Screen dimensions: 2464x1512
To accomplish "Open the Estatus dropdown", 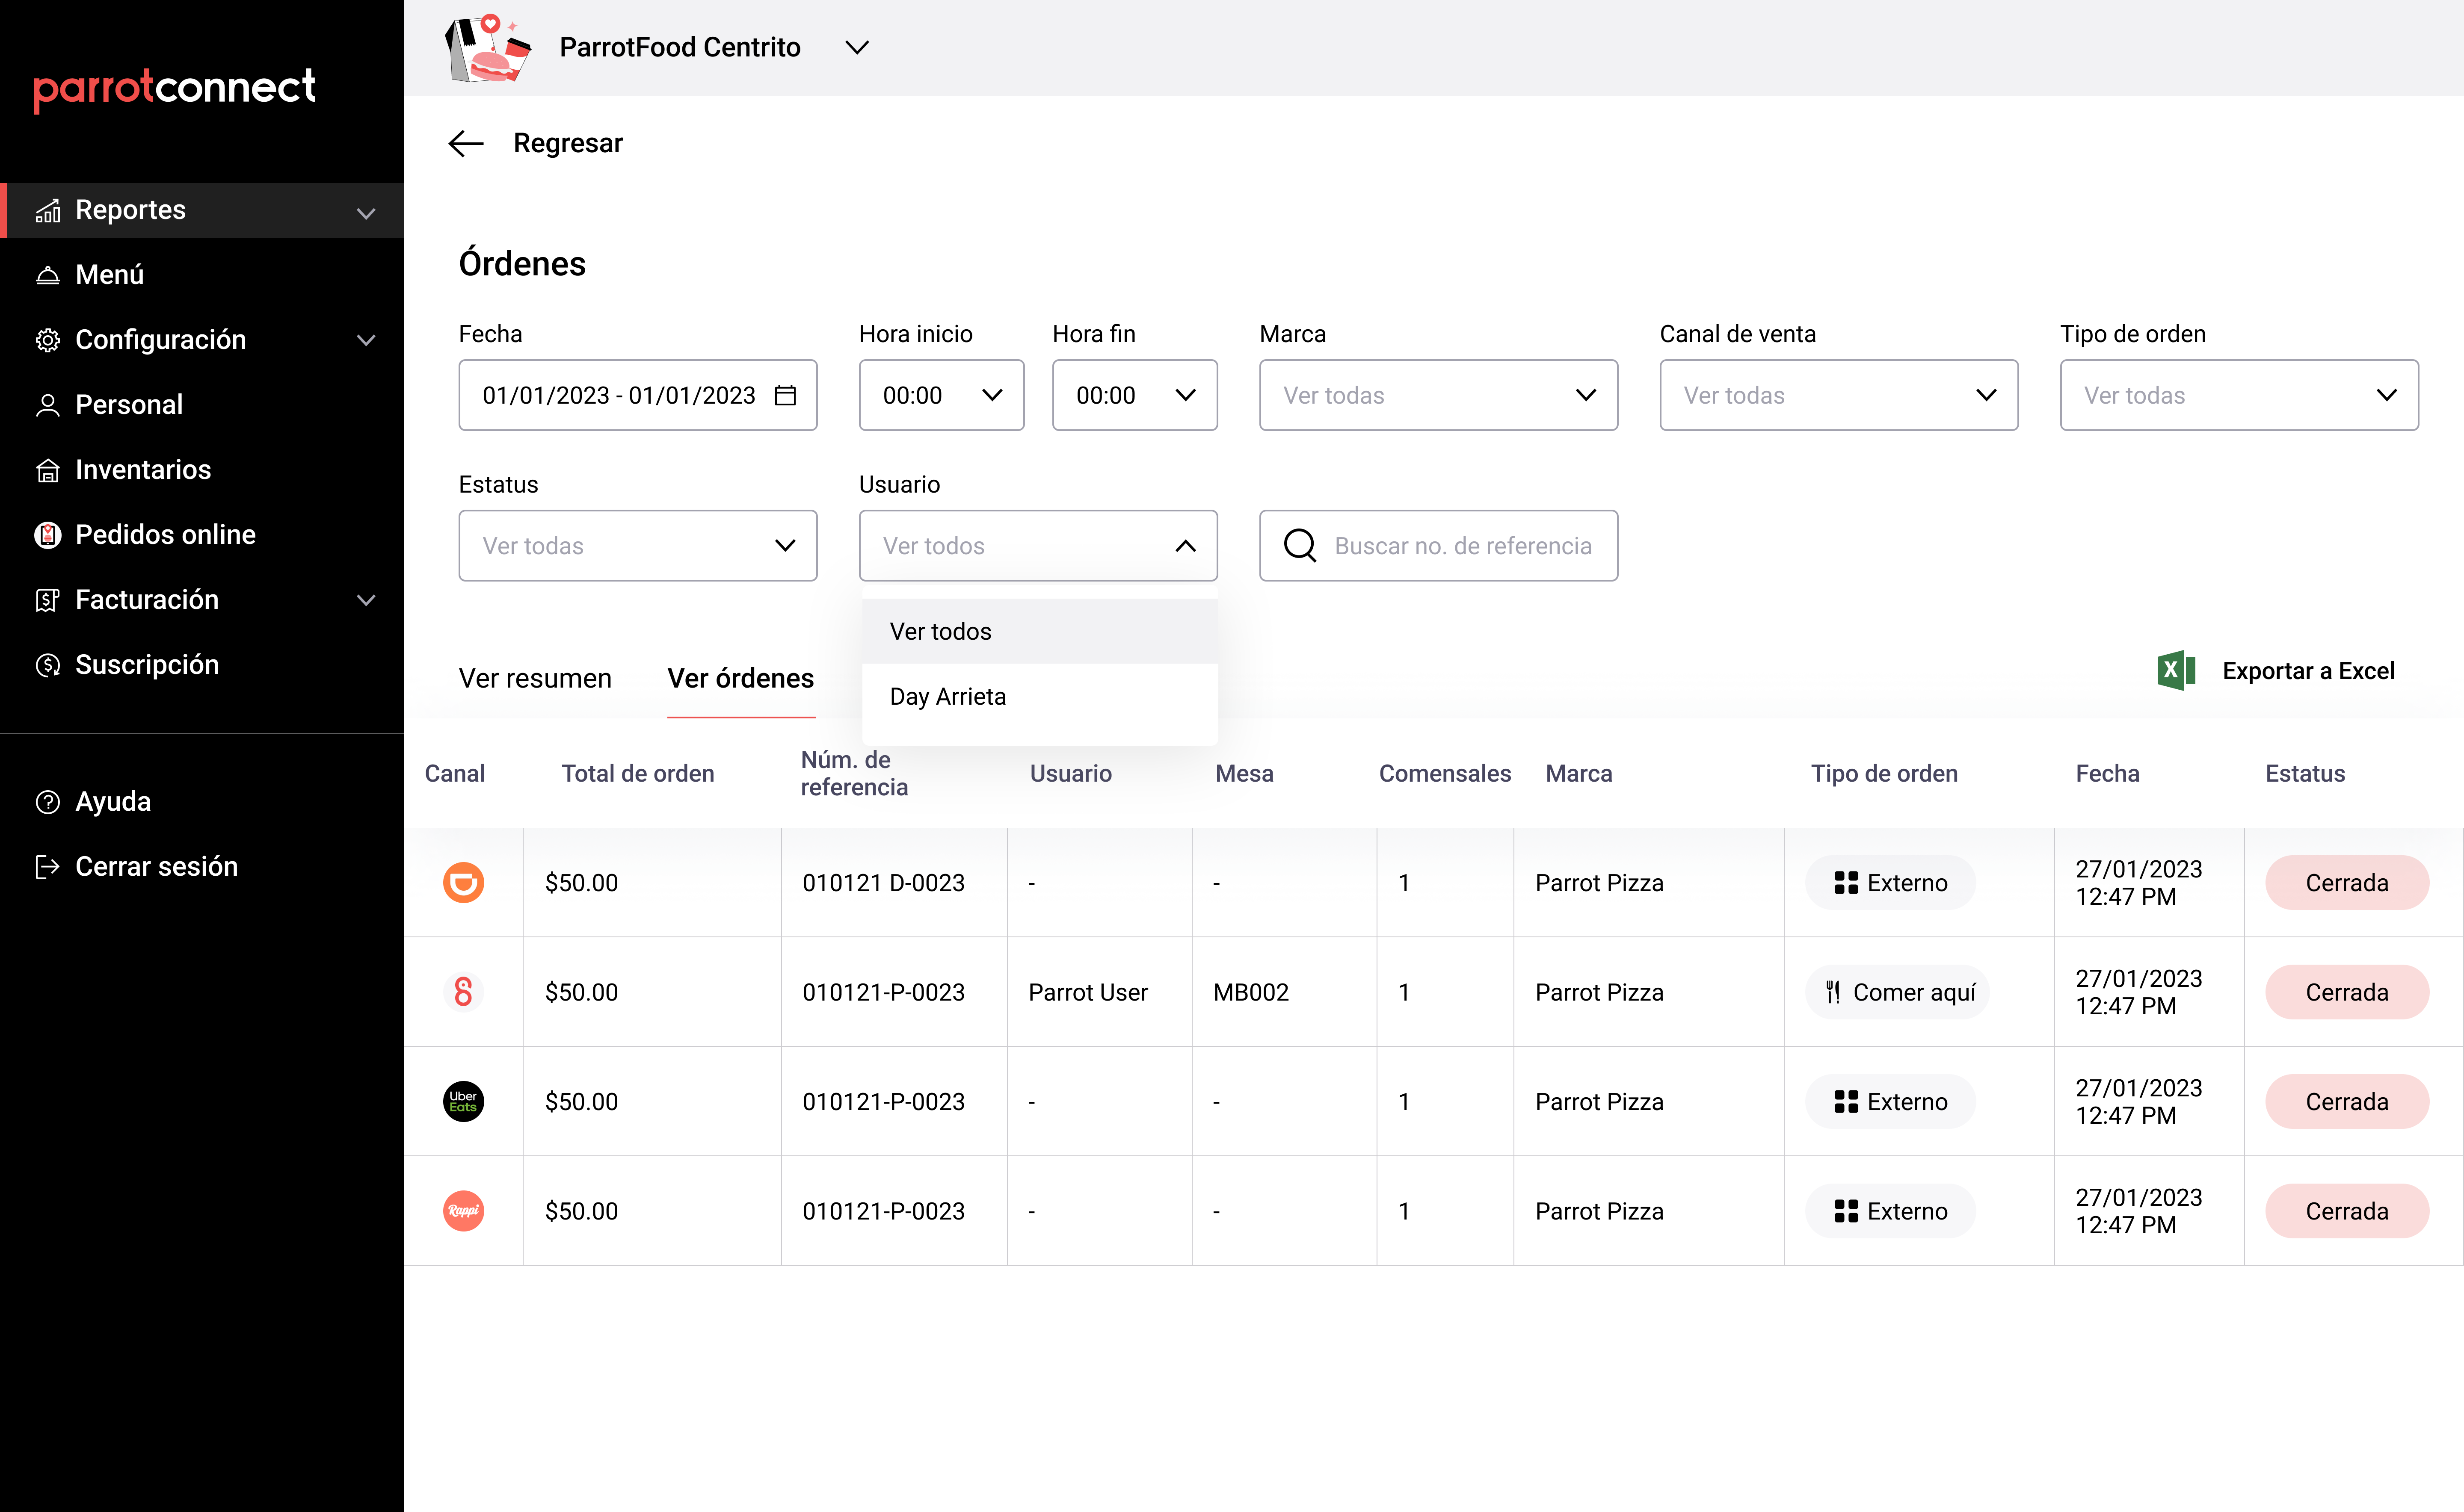I will pos(638,546).
